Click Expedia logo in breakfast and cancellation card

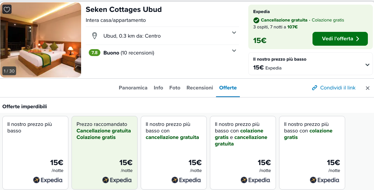click(x=255, y=180)
